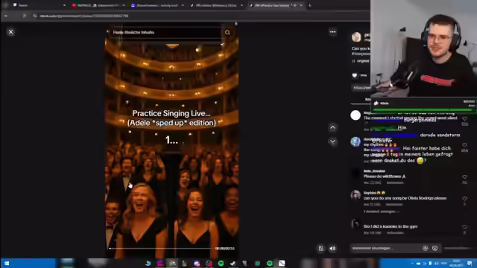The height and width of the screenshot is (268, 477).
Task: Like the 'Please do wildflower' comment
Action: click(464, 177)
